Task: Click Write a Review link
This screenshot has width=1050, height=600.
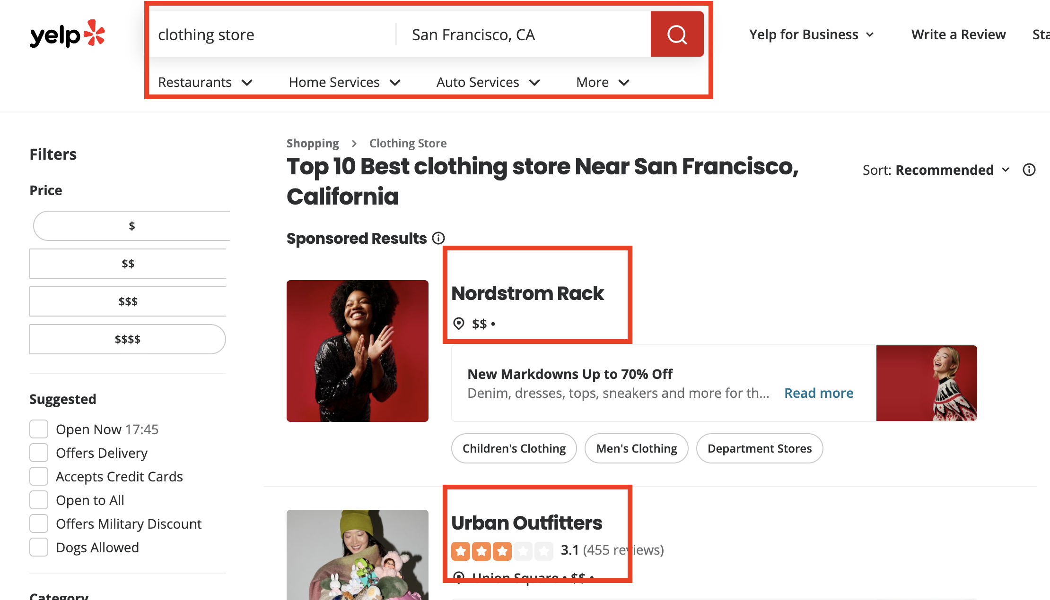Action: [x=958, y=34]
